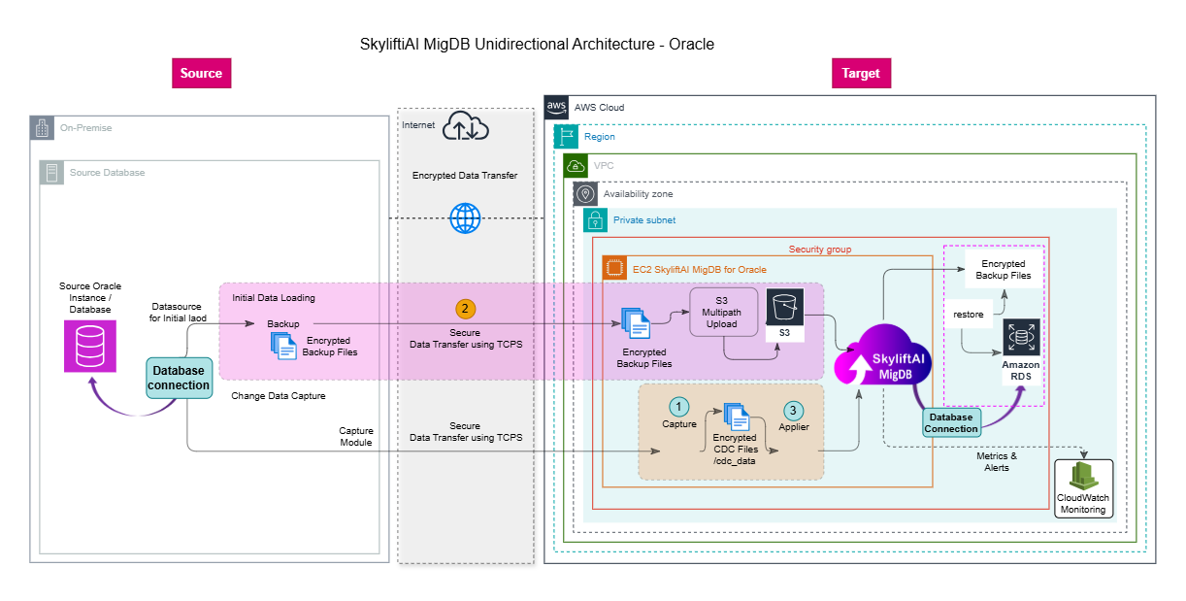Click the SkyliftAI MigDB cloud logo
This screenshot has height=601, width=1186.
881,357
